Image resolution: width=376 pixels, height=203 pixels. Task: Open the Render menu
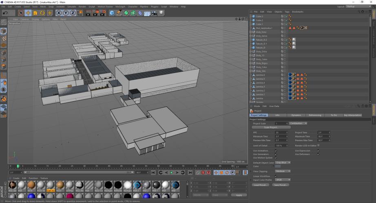82,7
